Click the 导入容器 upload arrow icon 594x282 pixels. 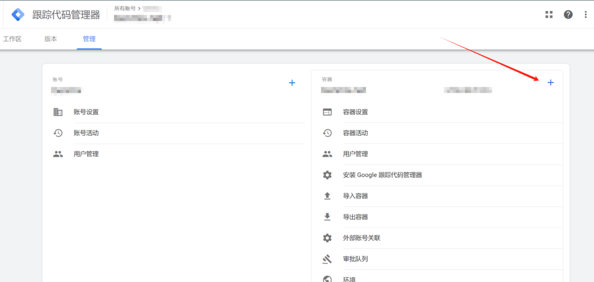(327, 196)
